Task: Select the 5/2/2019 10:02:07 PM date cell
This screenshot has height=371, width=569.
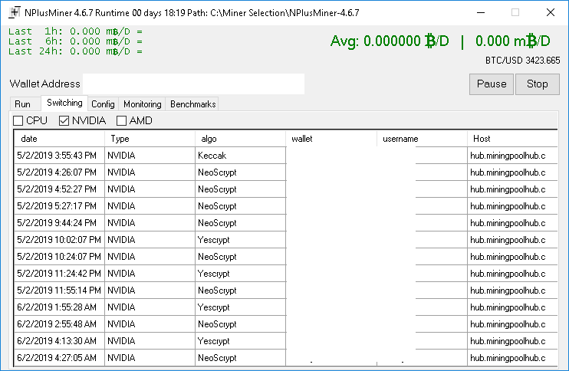Action: coord(60,240)
